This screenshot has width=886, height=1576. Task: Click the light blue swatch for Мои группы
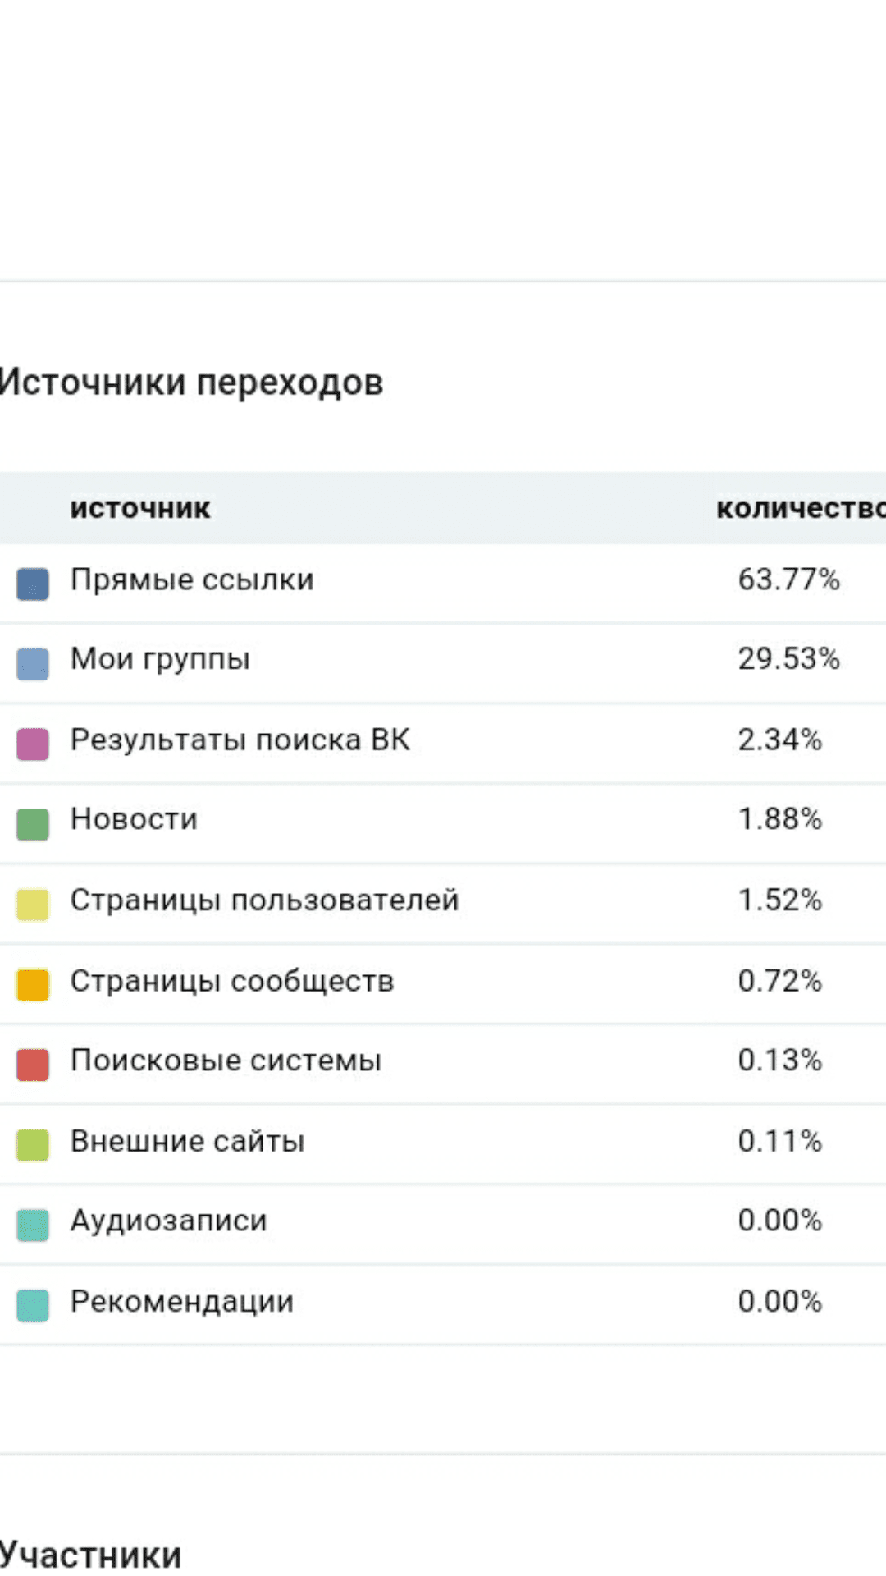[x=33, y=664]
